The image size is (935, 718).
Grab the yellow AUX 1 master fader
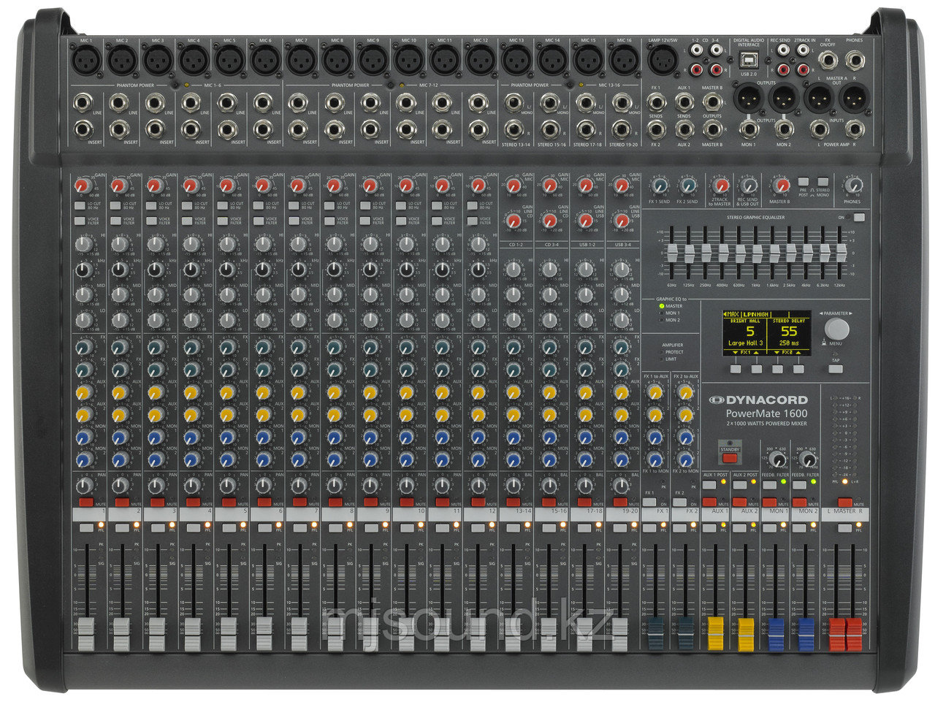click(x=715, y=633)
